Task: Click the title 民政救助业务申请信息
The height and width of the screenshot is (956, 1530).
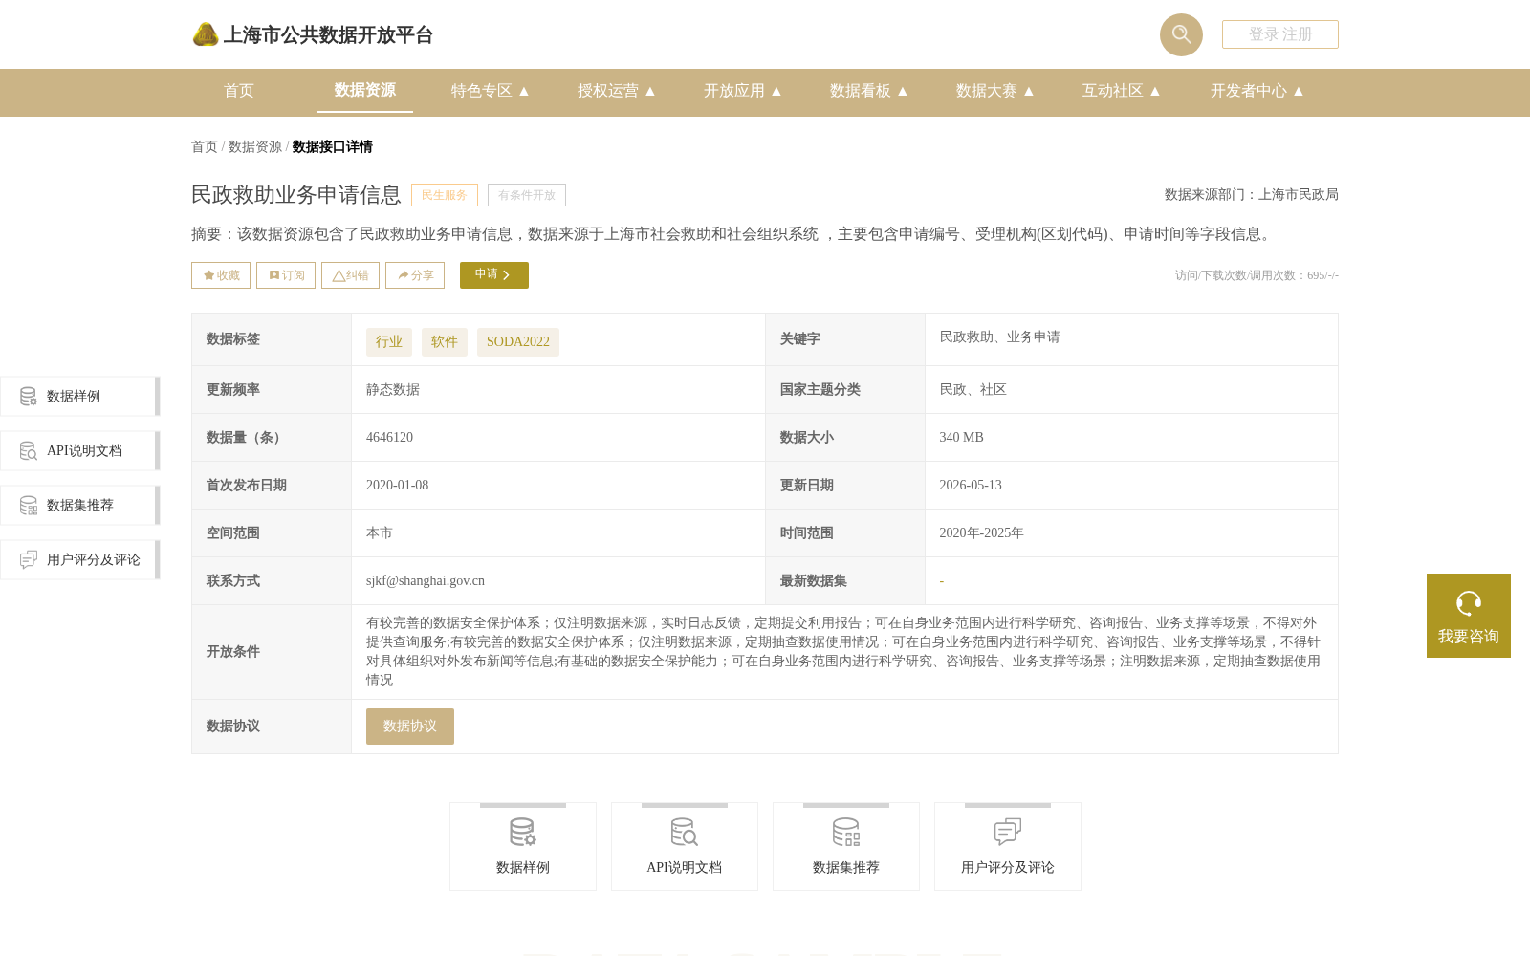Action: coord(296,195)
